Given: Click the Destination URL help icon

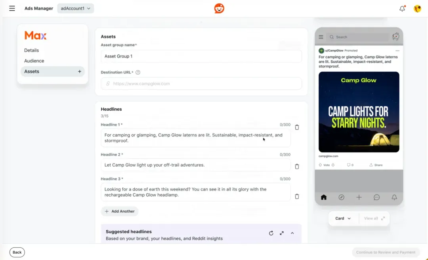Looking at the screenshot, I should (x=138, y=73).
